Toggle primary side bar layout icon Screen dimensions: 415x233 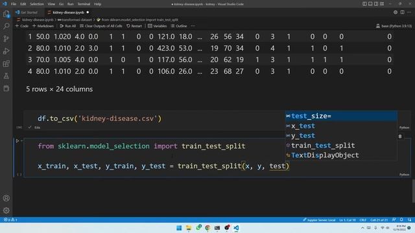point(364,4)
